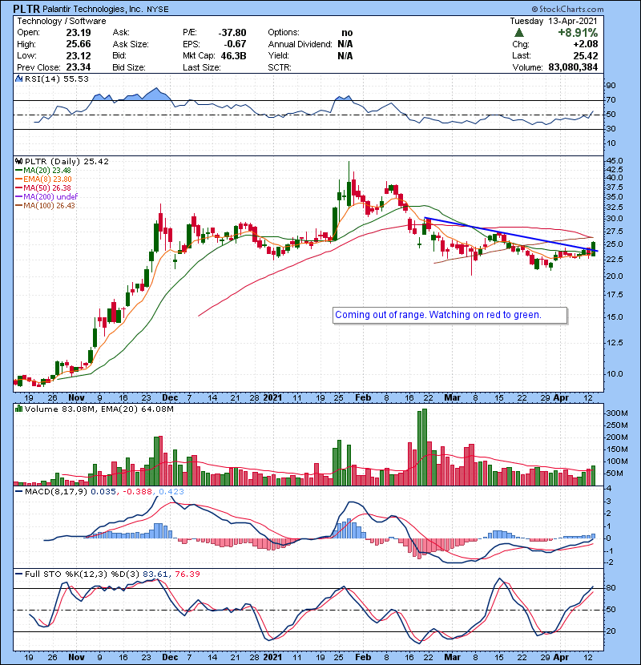Click the Tuesday 13-Apr-2021 date text
Image resolution: width=641 pixels, height=665 pixels.
tap(554, 21)
